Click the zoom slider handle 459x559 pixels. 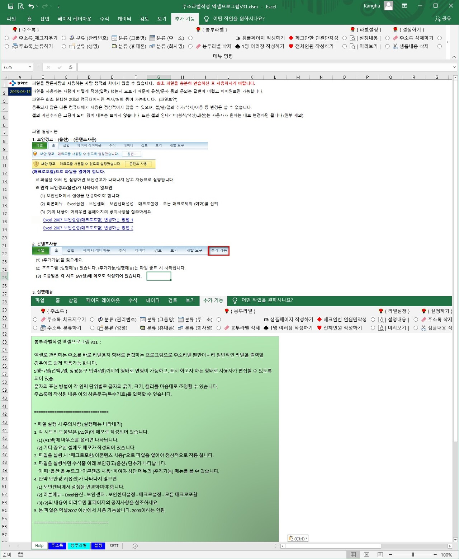[413, 555]
